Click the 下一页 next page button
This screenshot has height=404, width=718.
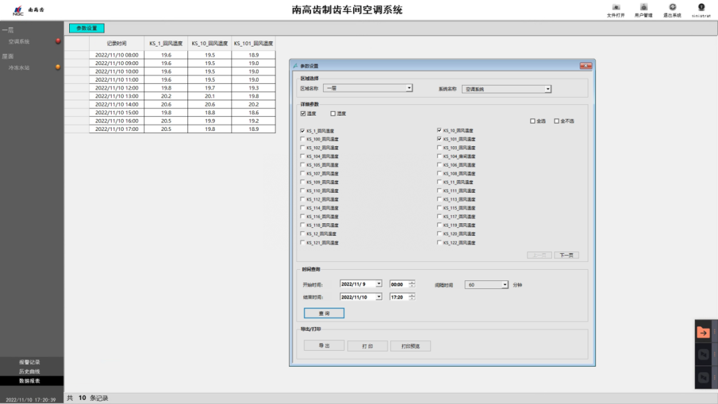pos(566,255)
